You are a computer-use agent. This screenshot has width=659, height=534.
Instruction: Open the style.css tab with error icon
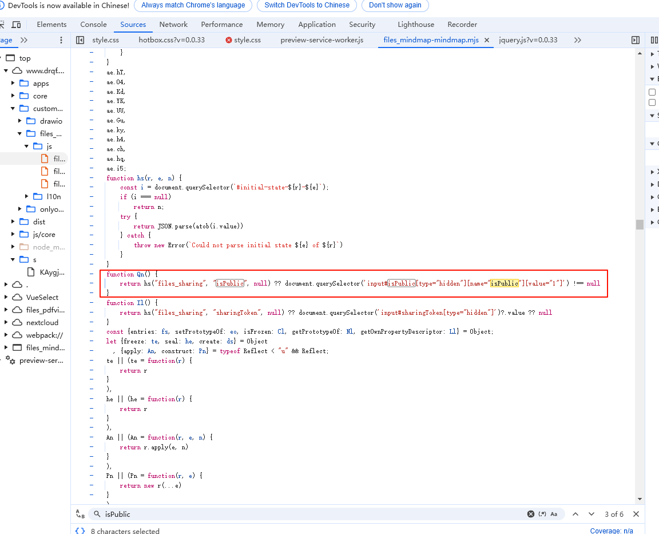(x=243, y=40)
